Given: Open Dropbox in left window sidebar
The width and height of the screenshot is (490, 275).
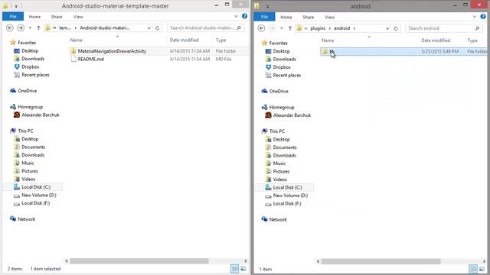Looking at the screenshot, I should (31, 66).
